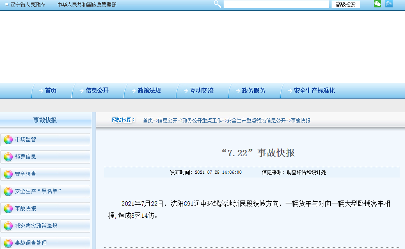Click the arrow icon before 政策法规 tab
This screenshot has width=405, height=249.
[x=133, y=91]
